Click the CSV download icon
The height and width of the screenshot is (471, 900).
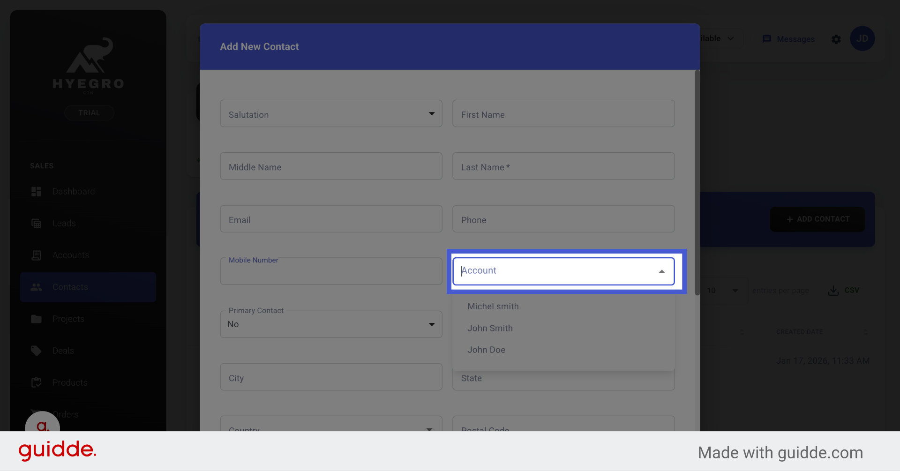coord(832,290)
